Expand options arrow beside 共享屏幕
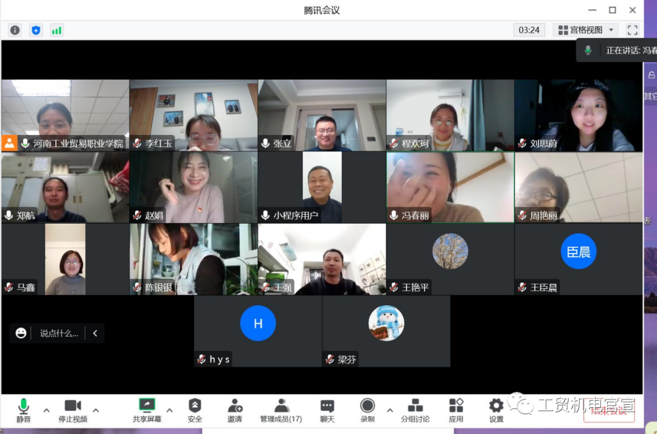The image size is (657, 434). pos(169,410)
